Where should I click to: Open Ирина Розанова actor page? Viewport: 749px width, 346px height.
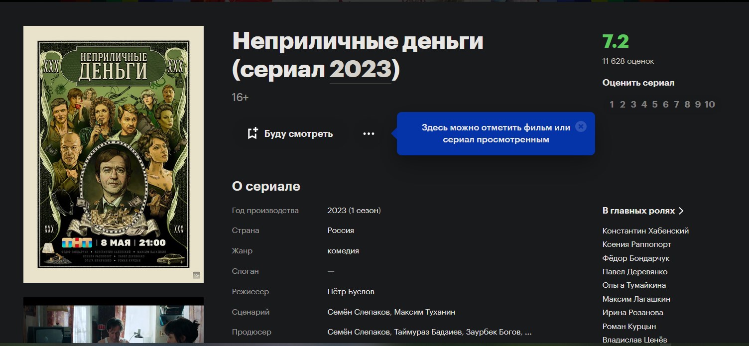[633, 313]
